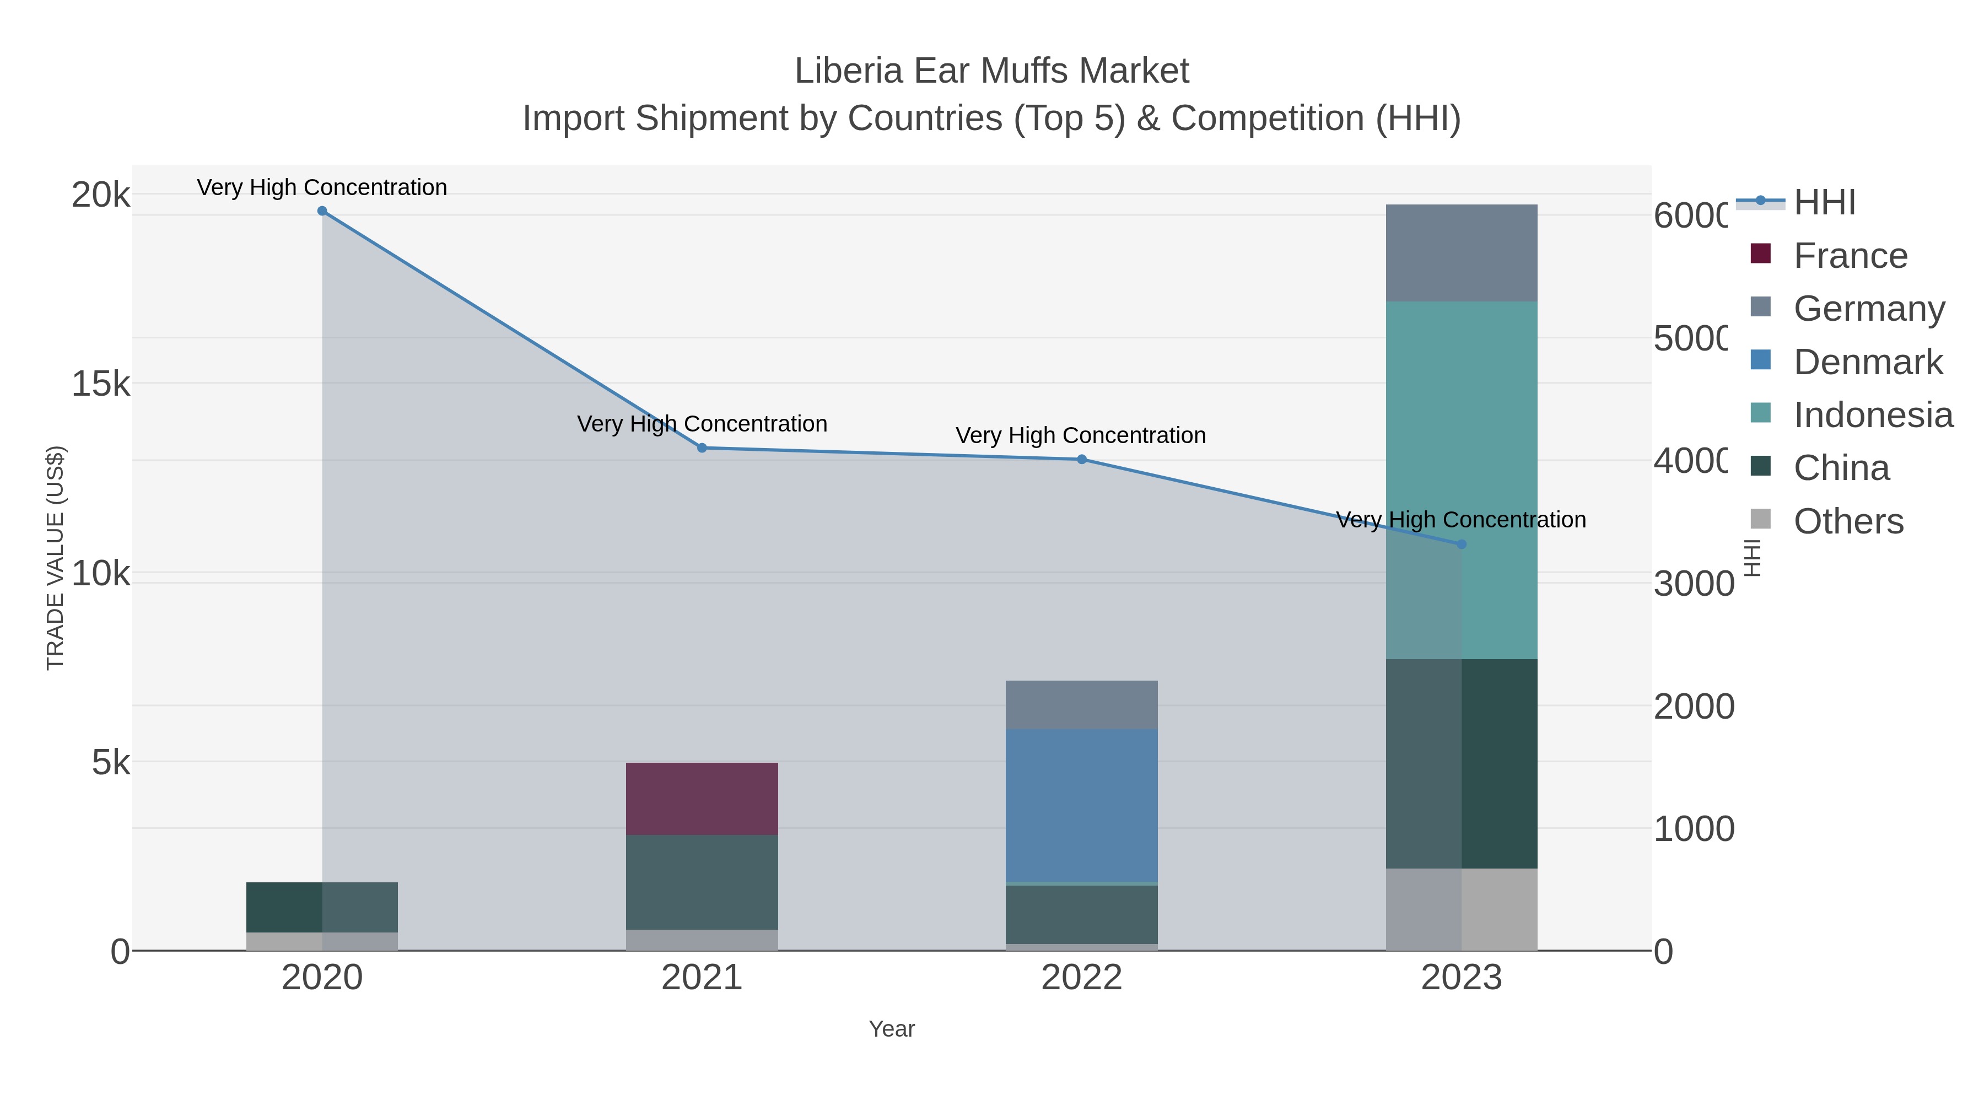Toggle Germany in the legend
The image size is (1984, 1116).
1848,309
